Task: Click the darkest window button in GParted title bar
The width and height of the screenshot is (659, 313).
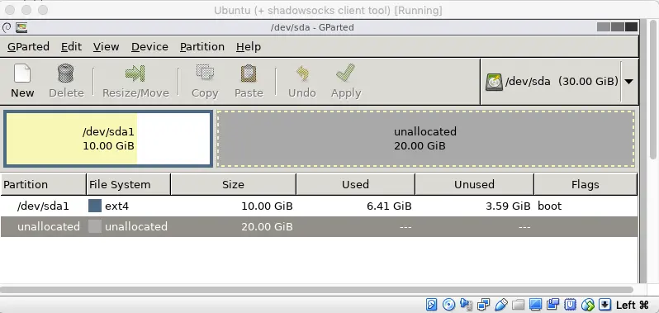Action: (x=631, y=27)
